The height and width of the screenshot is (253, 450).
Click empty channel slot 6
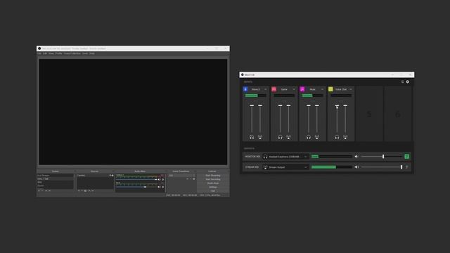point(397,114)
